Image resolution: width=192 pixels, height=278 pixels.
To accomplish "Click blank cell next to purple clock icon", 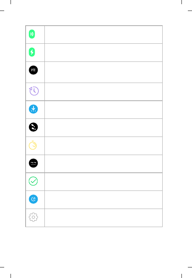I will pyautogui.click(x=104, y=92).
